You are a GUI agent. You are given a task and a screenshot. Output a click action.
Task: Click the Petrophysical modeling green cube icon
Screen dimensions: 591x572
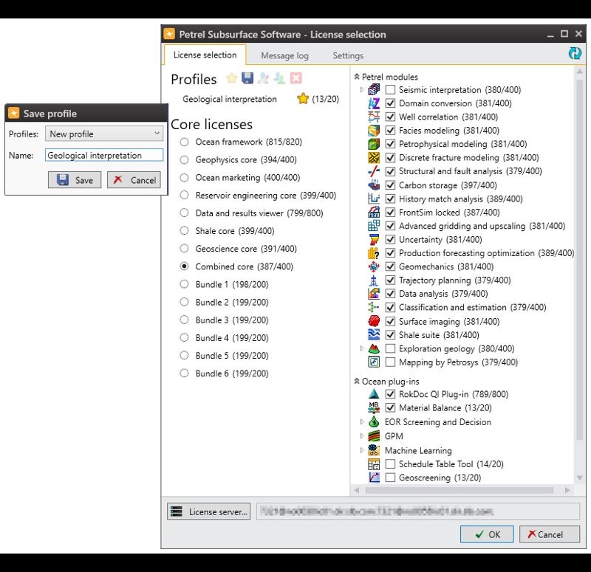pos(374,144)
